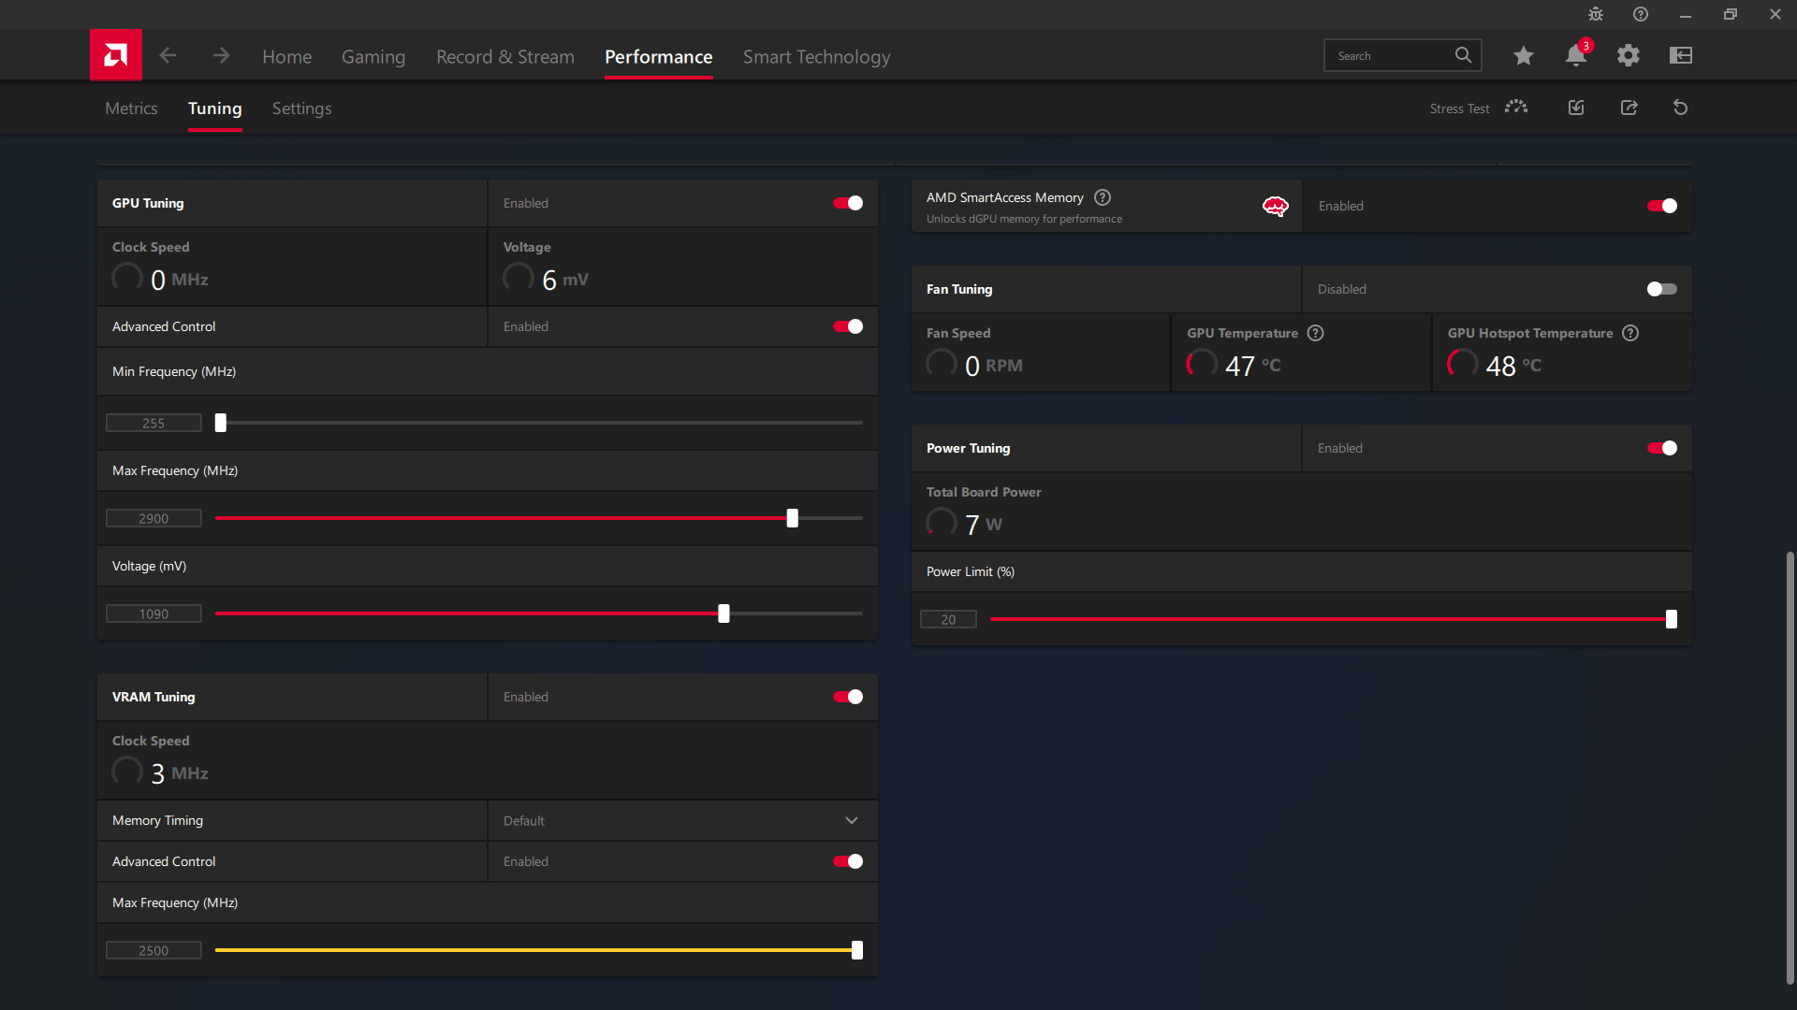
Task: Click the Min Frequency value box 255
Action: [x=153, y=423]
